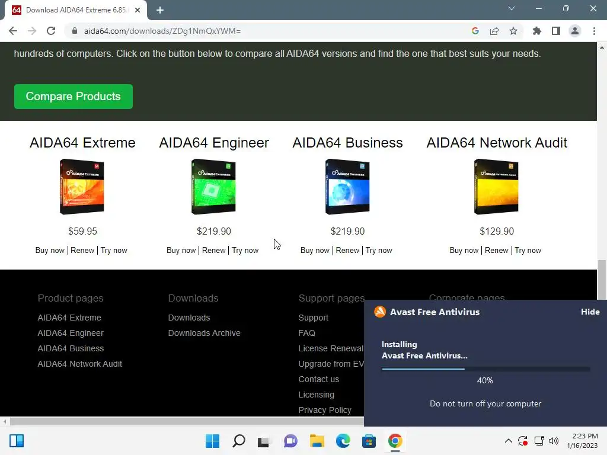This screenshot has height=455, width=607.
Task: Open a new browser tab
Action: (x=160, y=10)
